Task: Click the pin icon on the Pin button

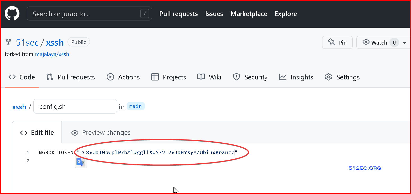Action: pos(331,42)
